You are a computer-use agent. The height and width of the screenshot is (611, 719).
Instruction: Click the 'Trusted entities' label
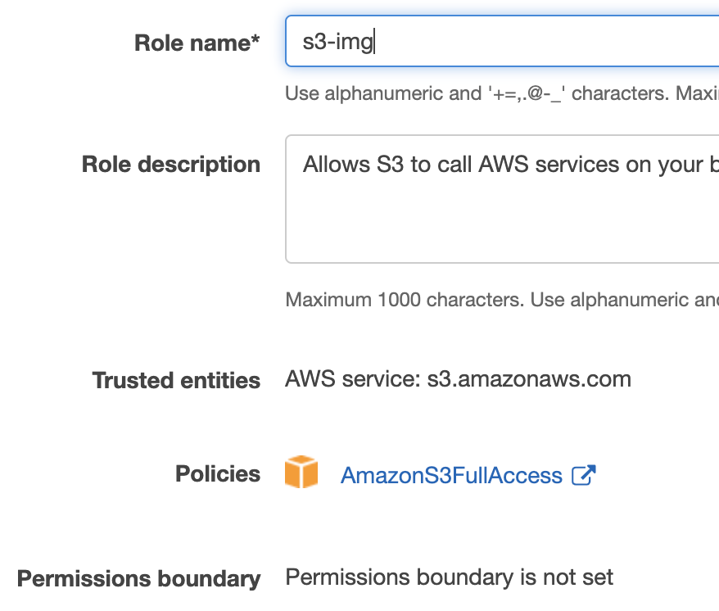coord(176,381)
